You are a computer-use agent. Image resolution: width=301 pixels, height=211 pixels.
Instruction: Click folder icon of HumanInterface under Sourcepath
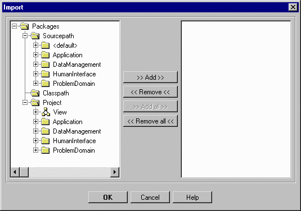(x=46, y=74)
